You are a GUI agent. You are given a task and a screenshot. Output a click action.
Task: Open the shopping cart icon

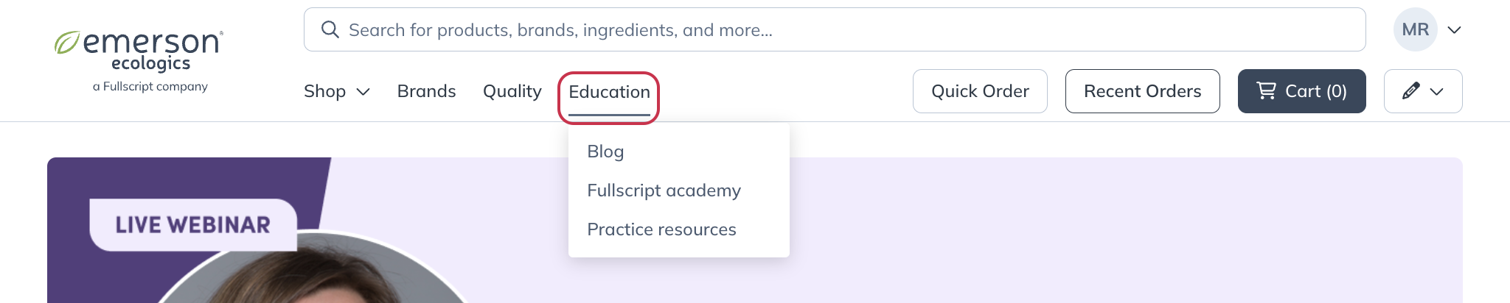click(x=1267, y=90)
